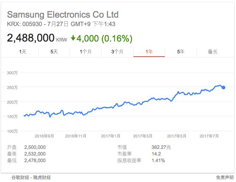Click the 2017年1月 axis label
Image resolution: width=236 pixels, height=182 pixels.
(111, 136)
